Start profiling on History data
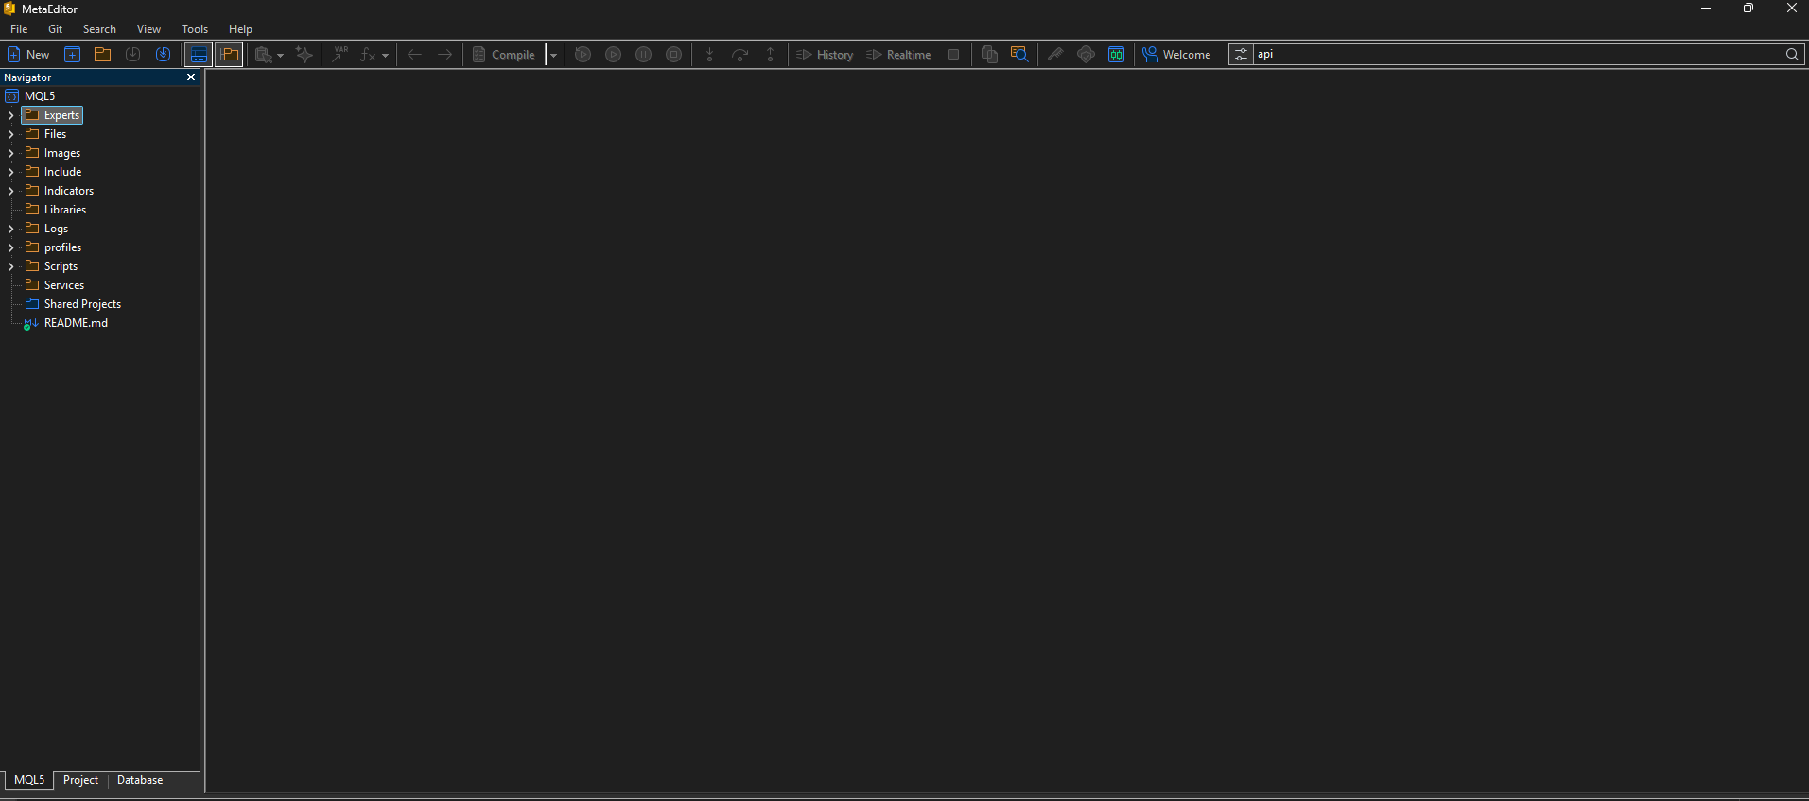This screenshot has width=1809, height=801. [x=825, y=55]
